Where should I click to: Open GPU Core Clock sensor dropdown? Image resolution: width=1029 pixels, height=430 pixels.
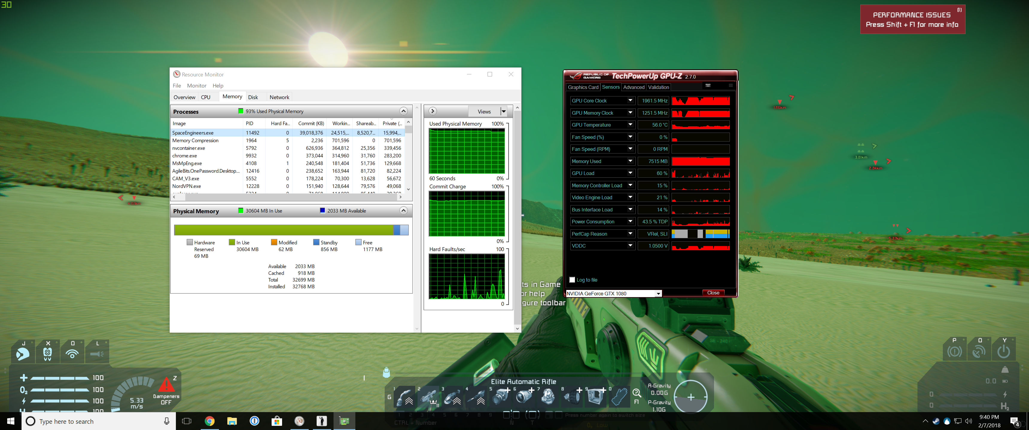pos(630,101)
